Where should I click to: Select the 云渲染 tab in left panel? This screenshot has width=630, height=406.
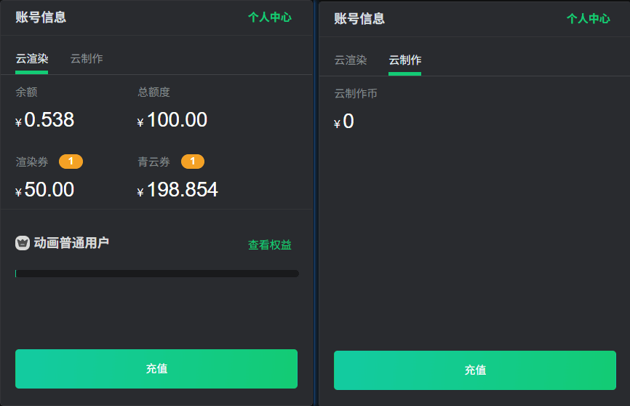click(x=32, y=59)
